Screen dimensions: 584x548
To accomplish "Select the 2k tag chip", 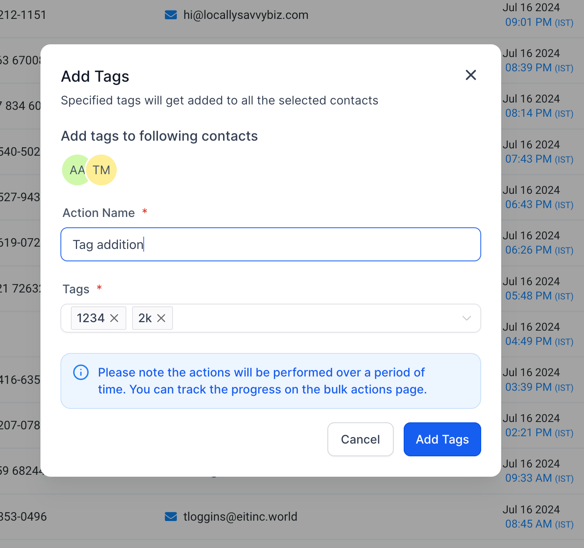I will point(145,318).
